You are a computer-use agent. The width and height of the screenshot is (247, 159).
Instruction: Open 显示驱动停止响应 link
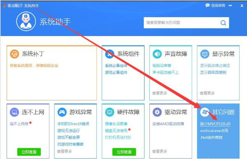(215, 66)
